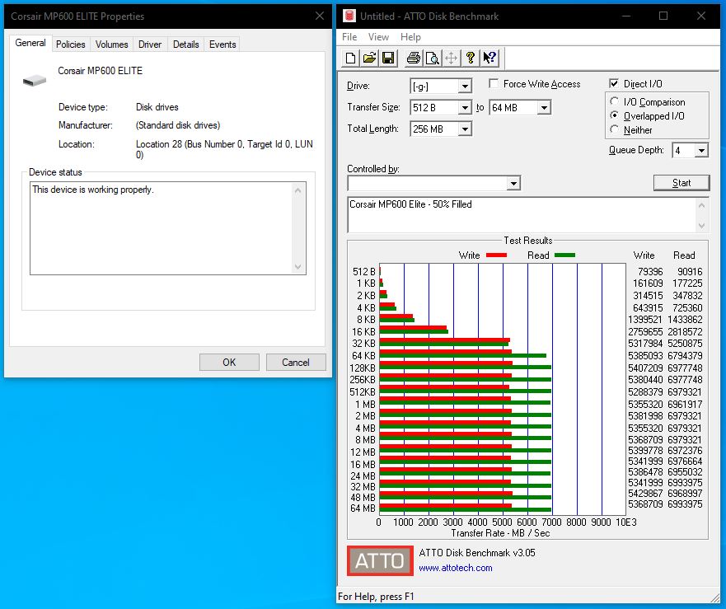Click the Print toolbar icon
726x609 pixels.
coord(413,58)
